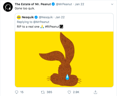The width and height of the screenshot is (117, 96).
Task: Click the Nesquik profile avatar
Action: [x=19, y=17]
